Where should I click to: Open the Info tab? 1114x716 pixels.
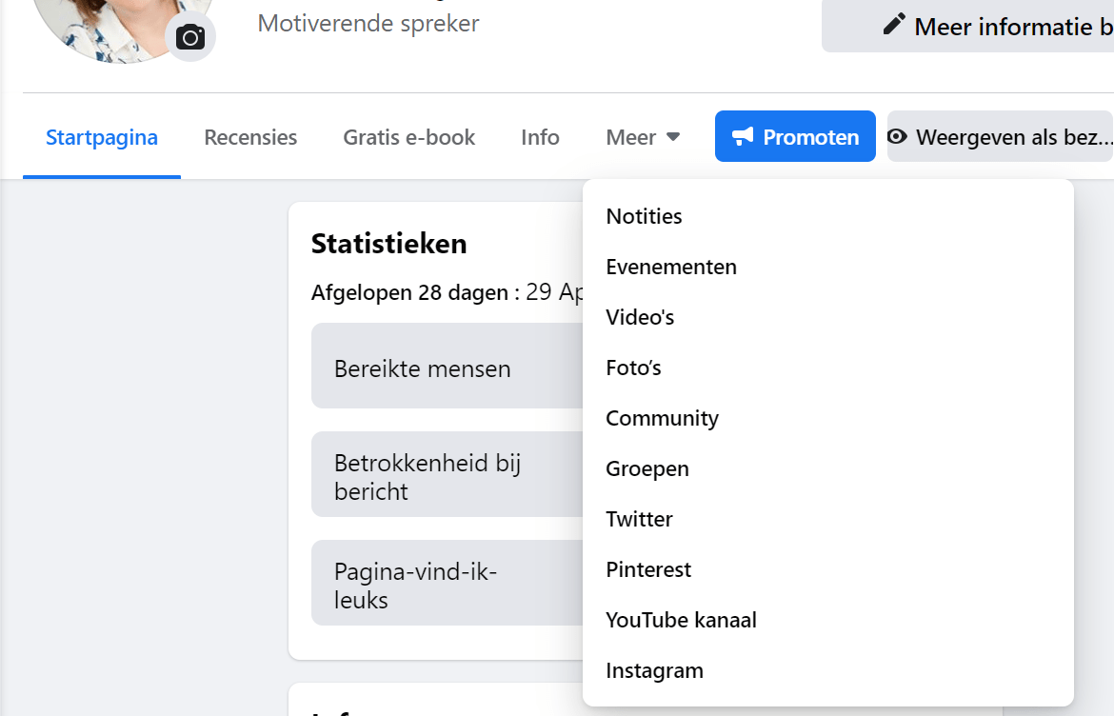click(540, 137)
